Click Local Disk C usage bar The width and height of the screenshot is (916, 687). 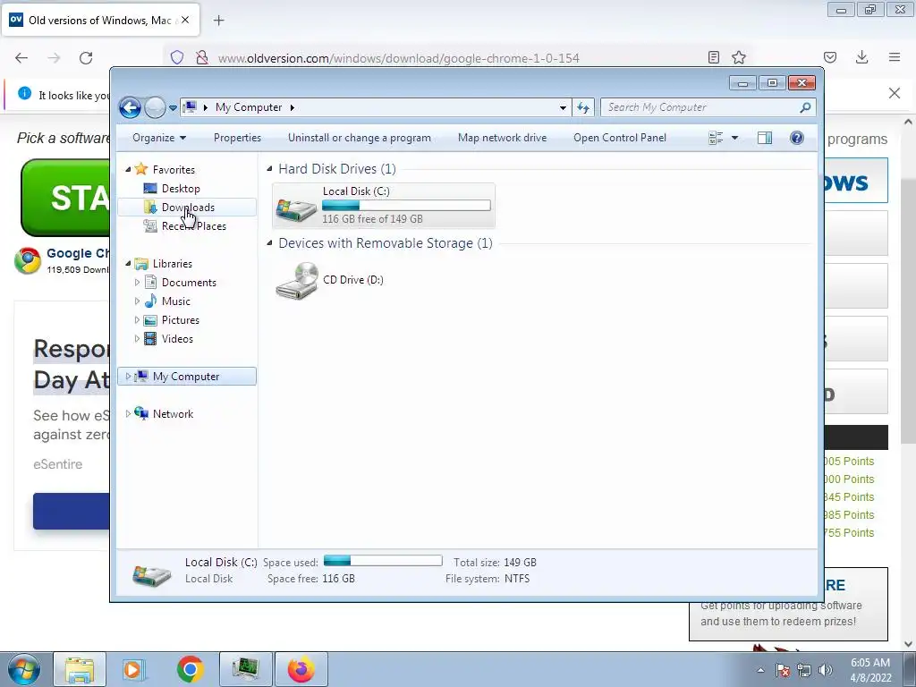pyautogui.click(x=406, y=205)
